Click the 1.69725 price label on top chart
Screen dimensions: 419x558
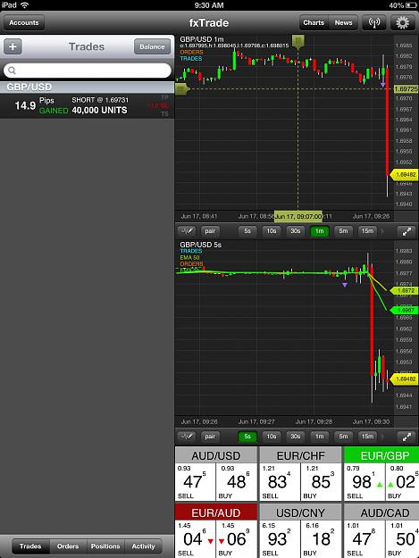(x=406, y=88)
